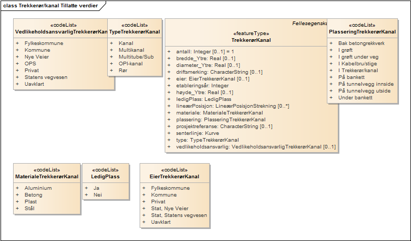Click the plus marker beside 'Bak betongrekkverk'
Screen dimensions: 411x241
(x=332, y=43)
